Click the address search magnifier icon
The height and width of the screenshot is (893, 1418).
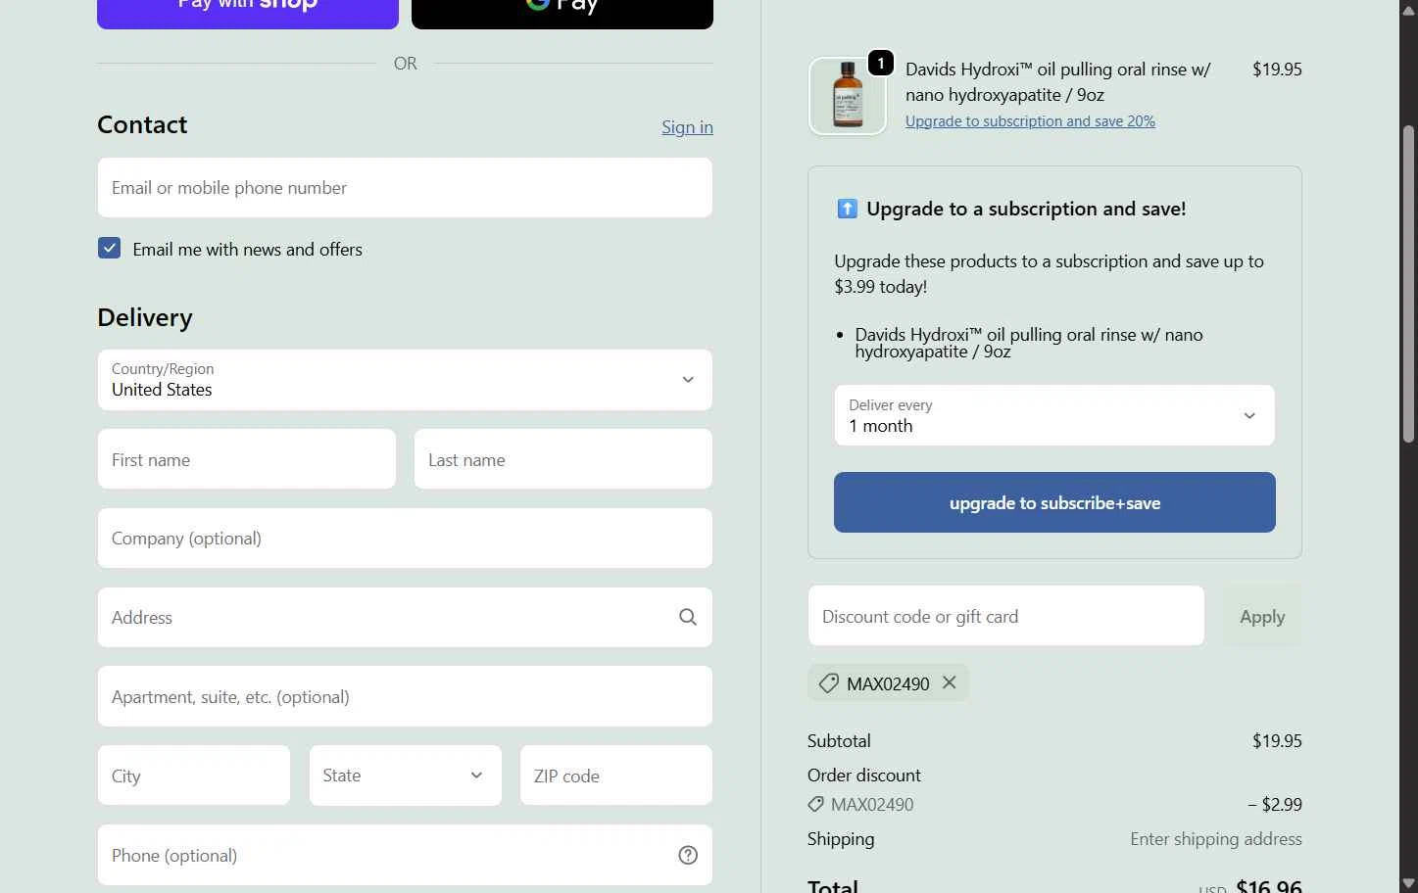point(688,617)
